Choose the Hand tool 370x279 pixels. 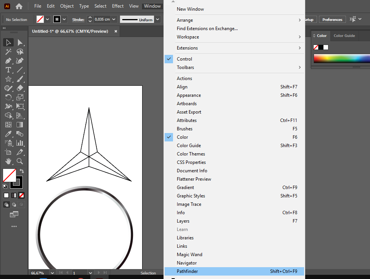tap(8, 161)
